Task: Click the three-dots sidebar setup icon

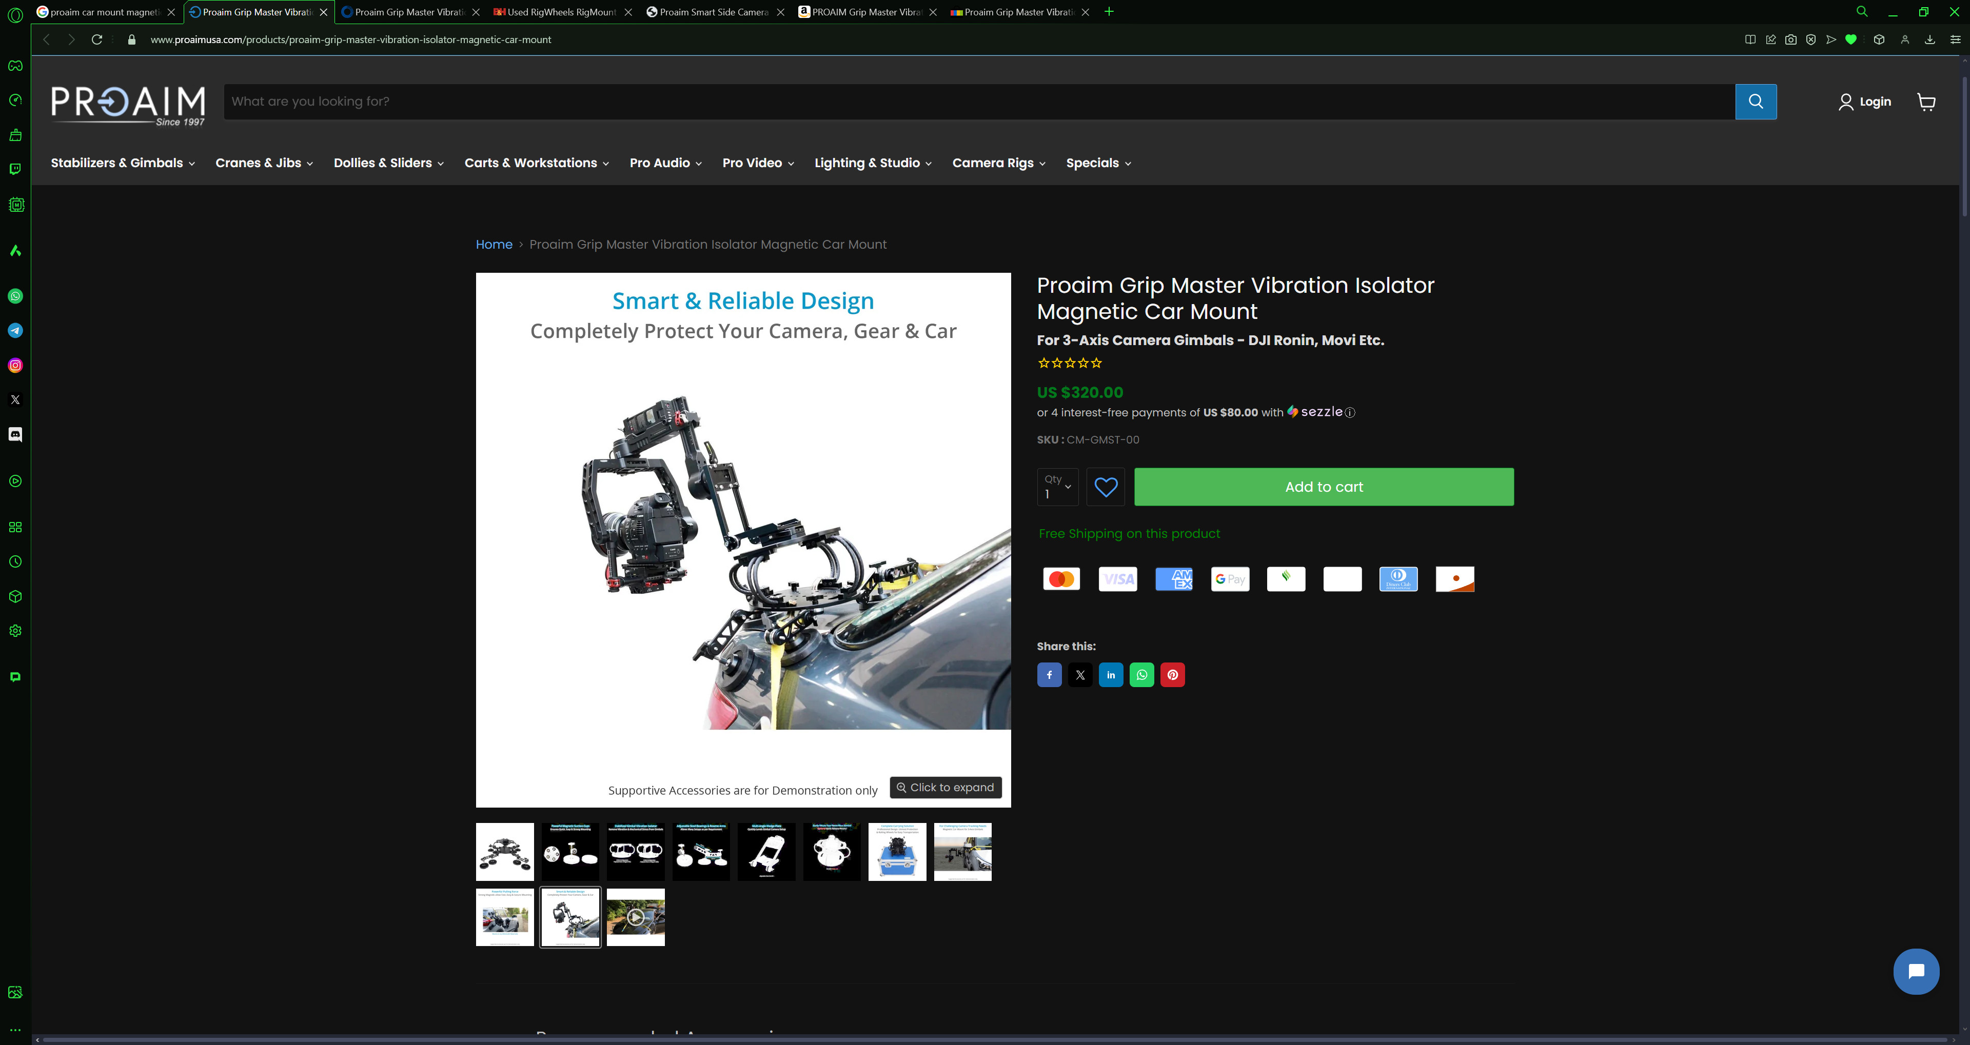Action: click(x=15, y=1030)
